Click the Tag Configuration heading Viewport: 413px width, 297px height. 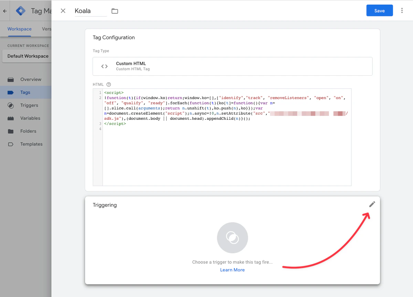point(114,38)
